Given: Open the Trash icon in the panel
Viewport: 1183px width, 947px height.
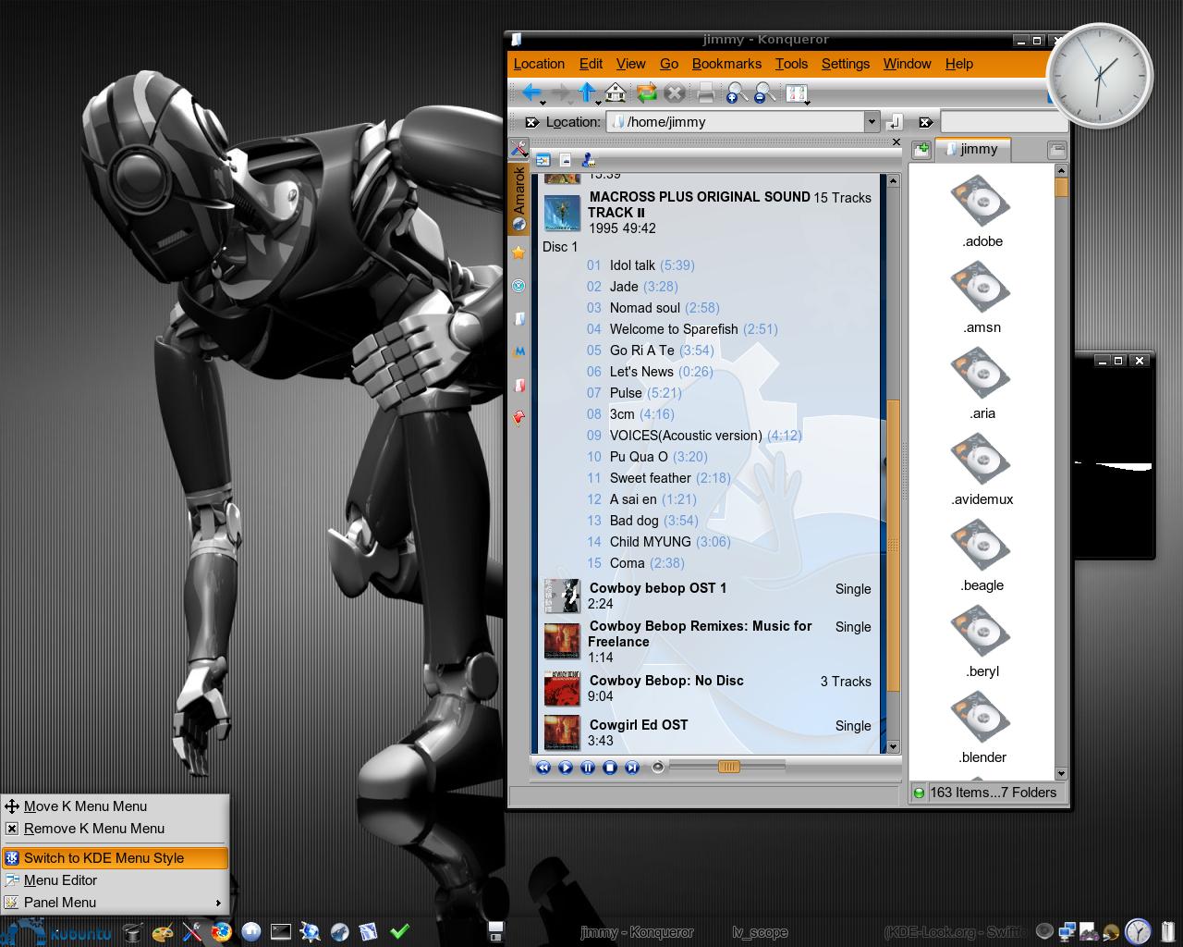Looking at the screenshot, I should coord(1166,930).
